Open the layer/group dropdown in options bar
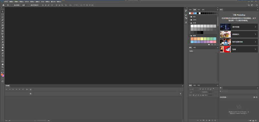 coord(25,5)
